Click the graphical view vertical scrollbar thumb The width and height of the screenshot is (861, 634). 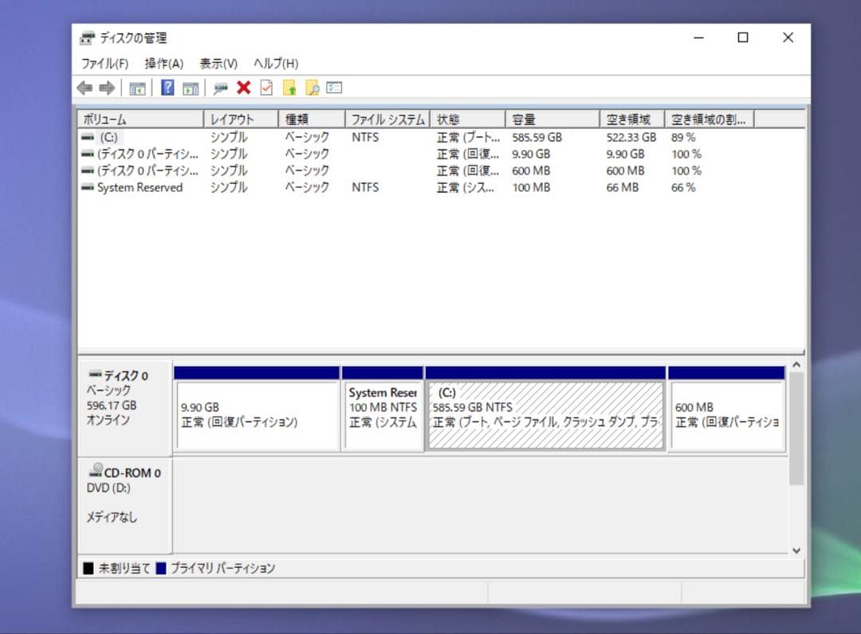click(796, 429)
